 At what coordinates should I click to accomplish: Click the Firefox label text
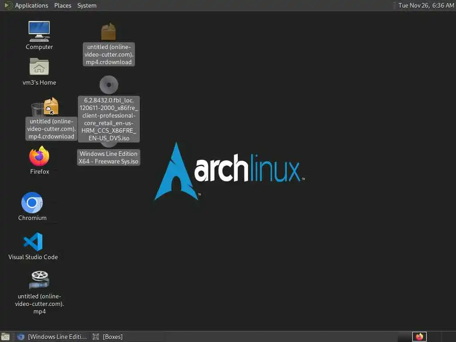(x=40, y=171)
